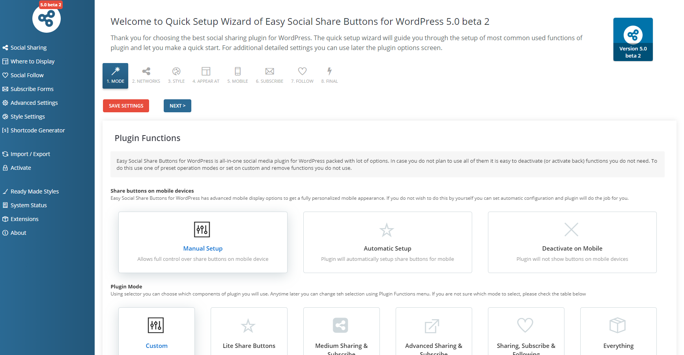Viewport: 684px width, 355px height.
Task: Select Deactivate on Mobile option
Action: (572, 242)
